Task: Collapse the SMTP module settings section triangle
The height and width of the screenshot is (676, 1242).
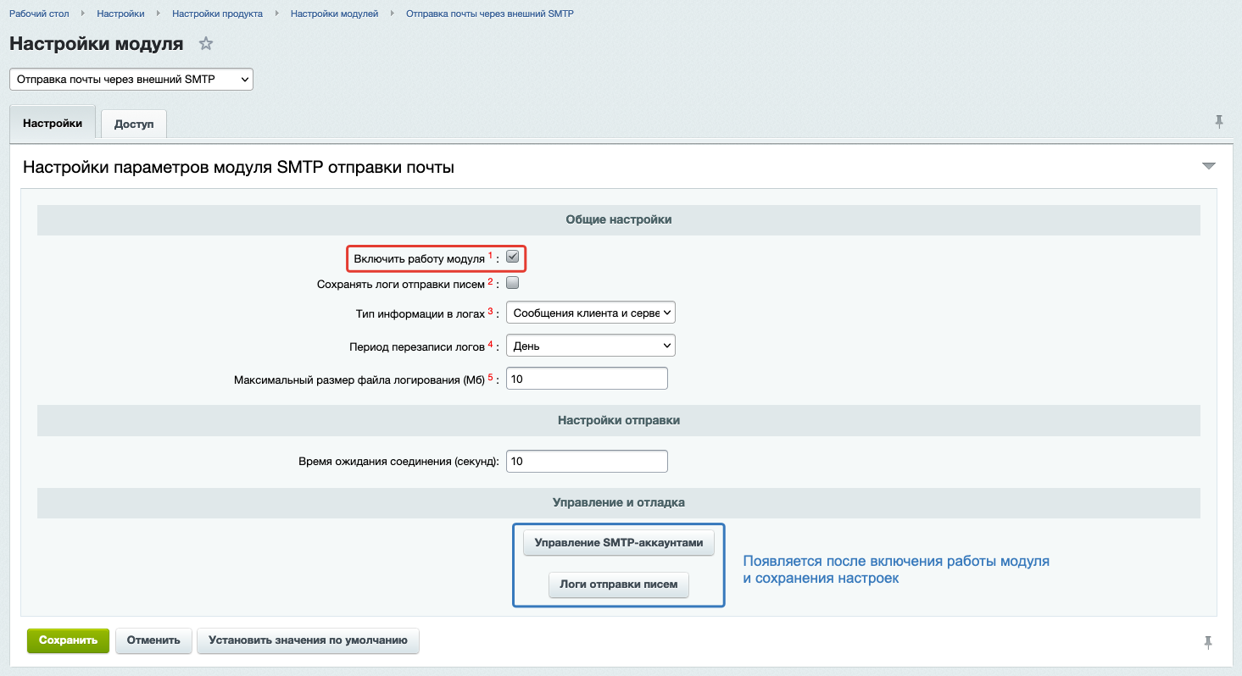Action: click(1209, 166)
